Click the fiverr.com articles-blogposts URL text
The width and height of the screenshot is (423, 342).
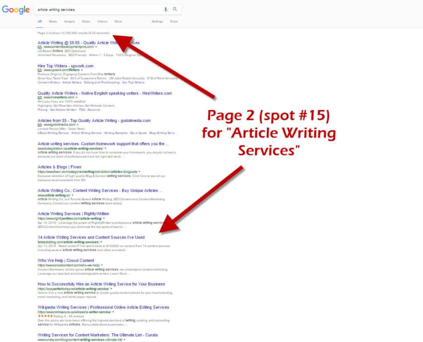pyautogui.click(x=88, y=172)
